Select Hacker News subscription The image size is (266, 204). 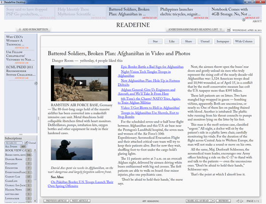tap(18, 190)
